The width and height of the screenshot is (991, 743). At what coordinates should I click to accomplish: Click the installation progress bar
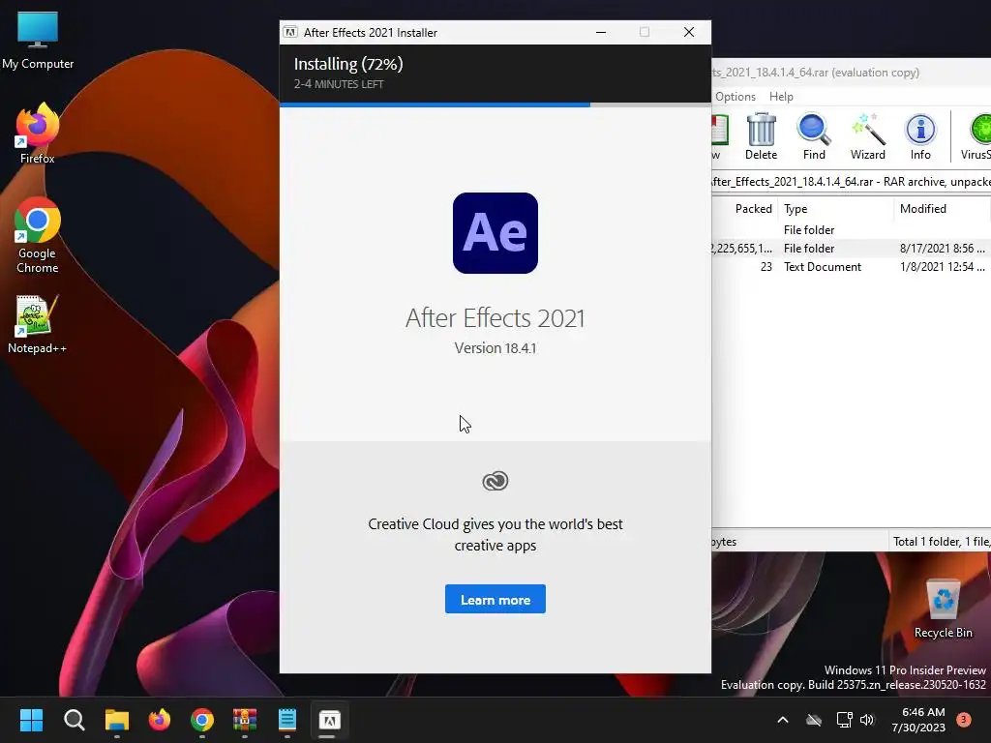495,104
